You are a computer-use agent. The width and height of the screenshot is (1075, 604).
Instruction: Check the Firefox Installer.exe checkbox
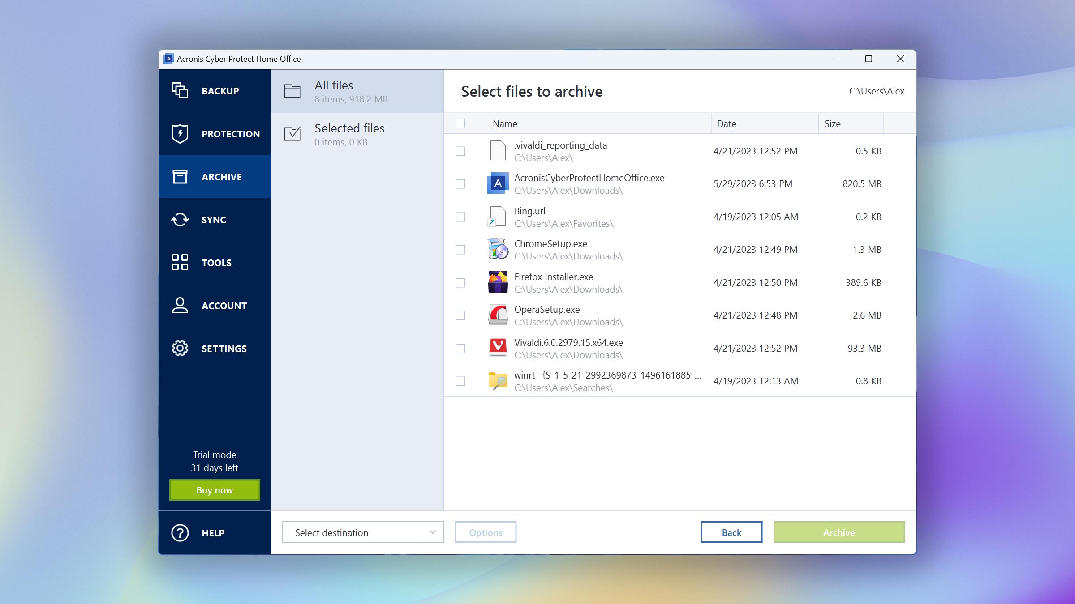click(x=460, y=283)
